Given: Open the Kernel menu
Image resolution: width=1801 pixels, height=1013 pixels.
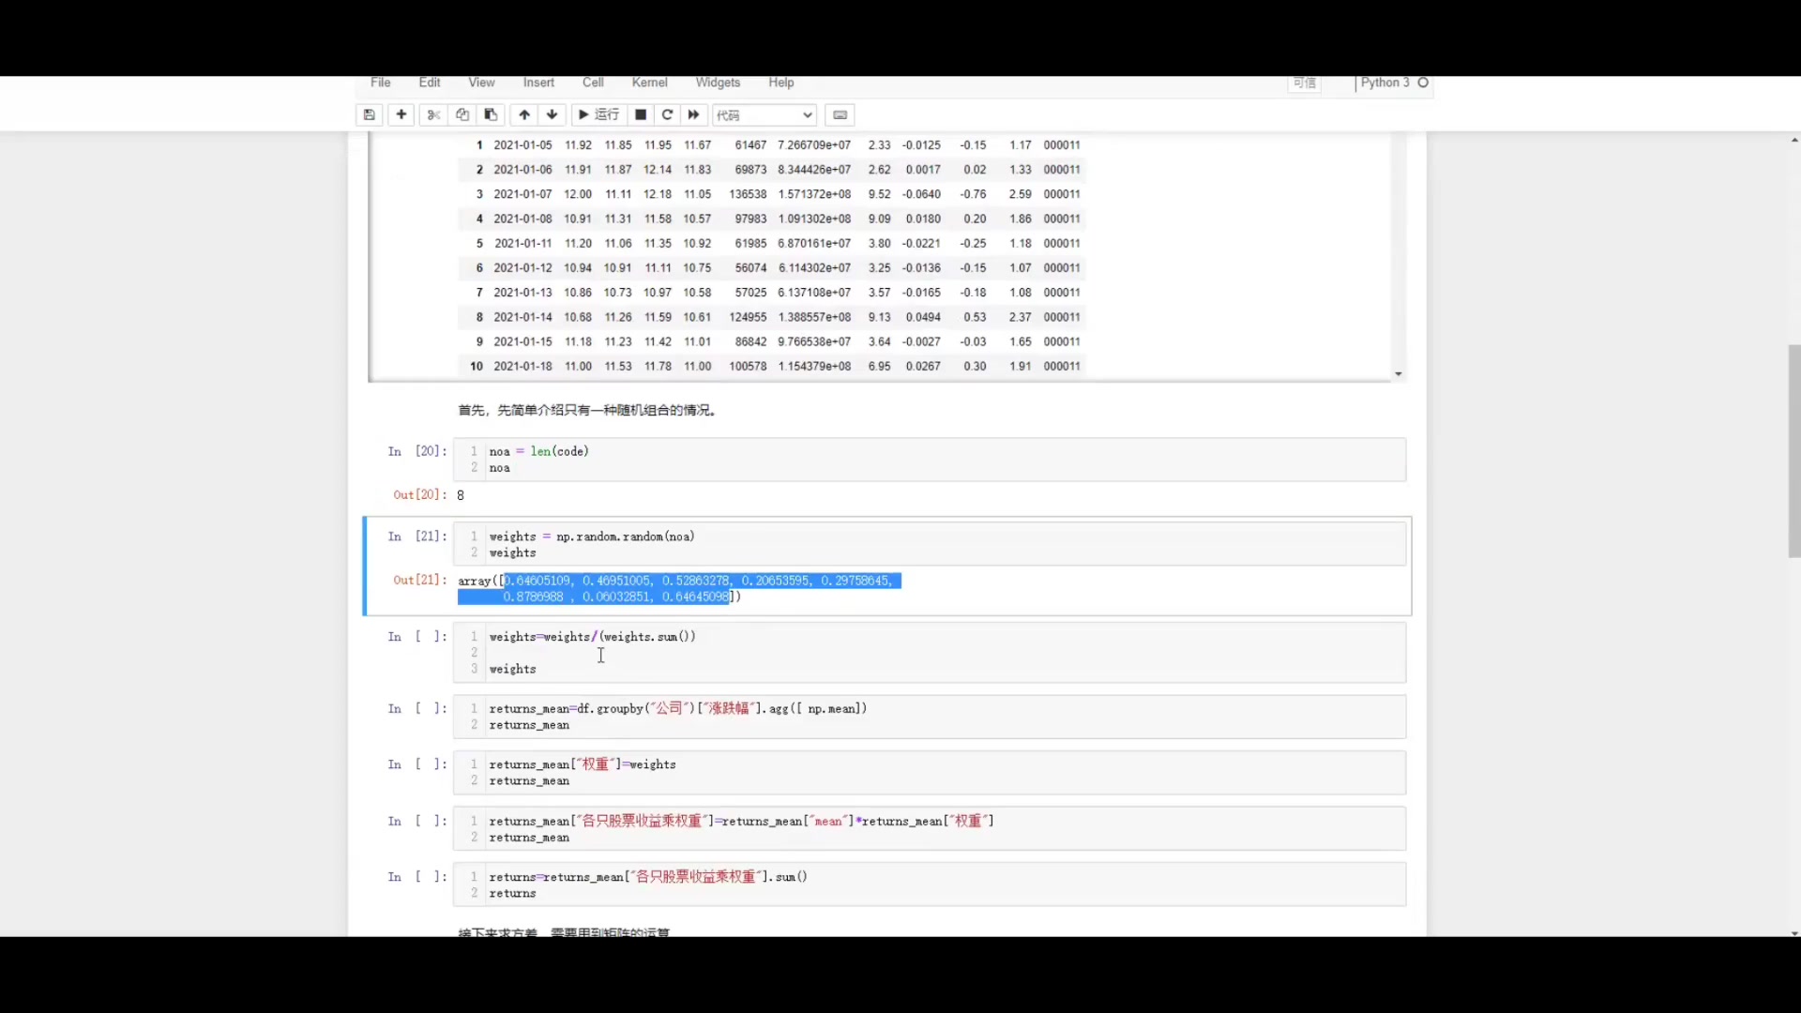Looking at the screenshot, I should coord(650,83).
